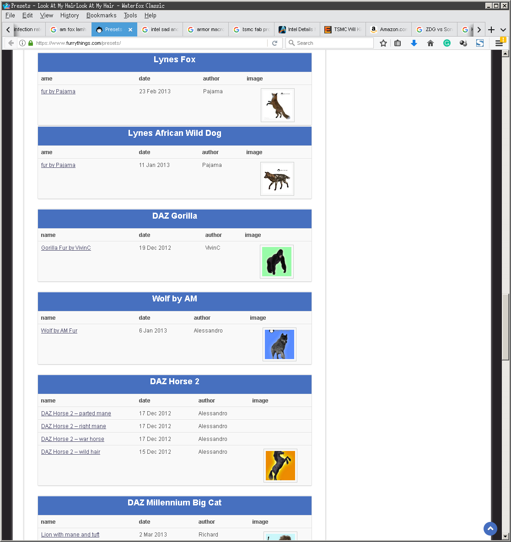The height and width of the screenshot is (542, 511).
Task: Click the blue scroll-to-top button
Action: pos(490,529)
